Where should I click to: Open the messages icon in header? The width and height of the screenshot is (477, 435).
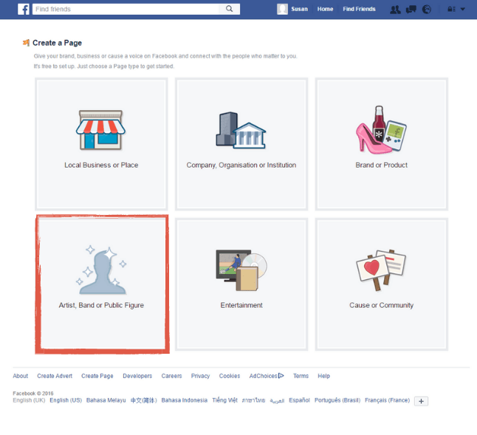click(411, 10)
